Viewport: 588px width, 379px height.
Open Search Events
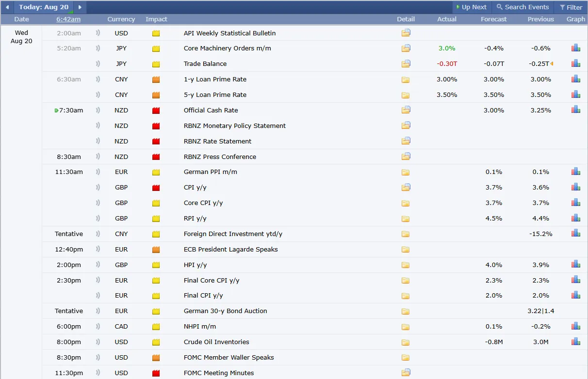tap(523, 7)
